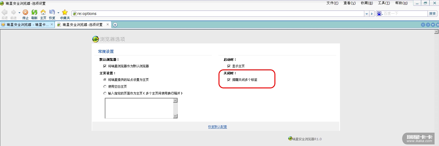Image resolution: width=439 pixels, height=146 pixels.
Task: Open the Favorites (收藏夹) star icon
Action: tap(65, 12)
